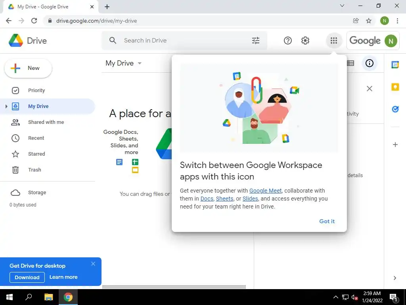This screenshot has height=305, width=406.
Task: Click Learn more in desktop banner
Action: click(x=63, y=277)
